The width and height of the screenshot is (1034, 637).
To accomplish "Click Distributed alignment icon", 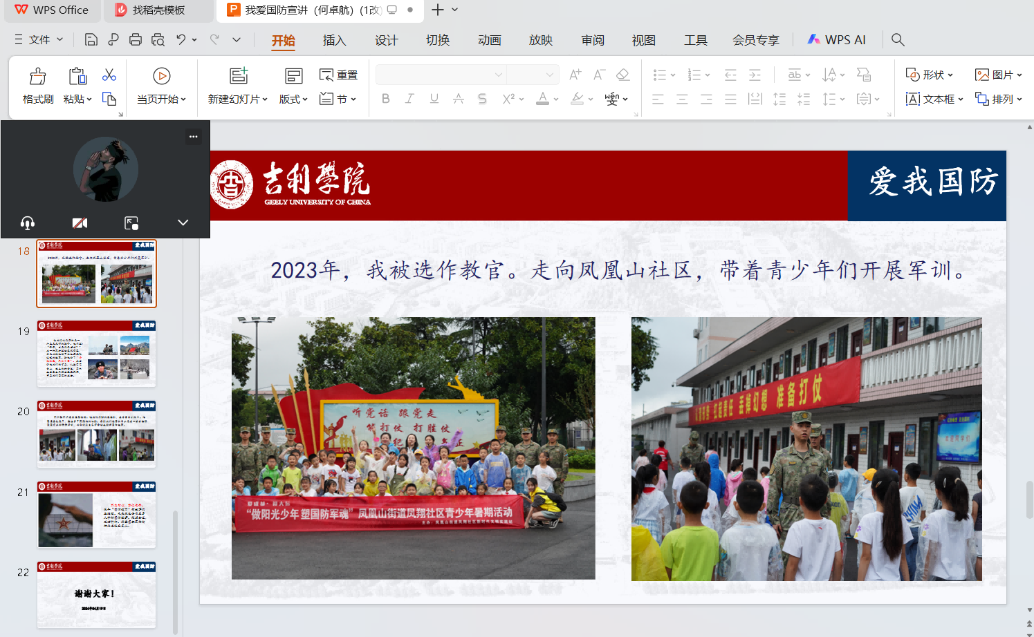I will [x=755, y=99].
